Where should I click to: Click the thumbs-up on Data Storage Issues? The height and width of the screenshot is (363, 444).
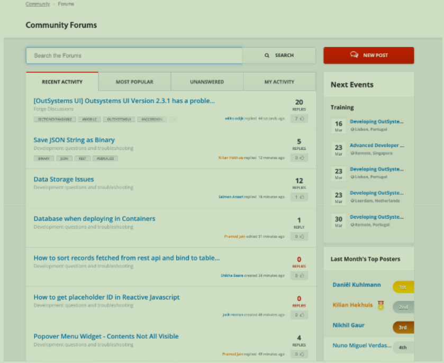303,196
